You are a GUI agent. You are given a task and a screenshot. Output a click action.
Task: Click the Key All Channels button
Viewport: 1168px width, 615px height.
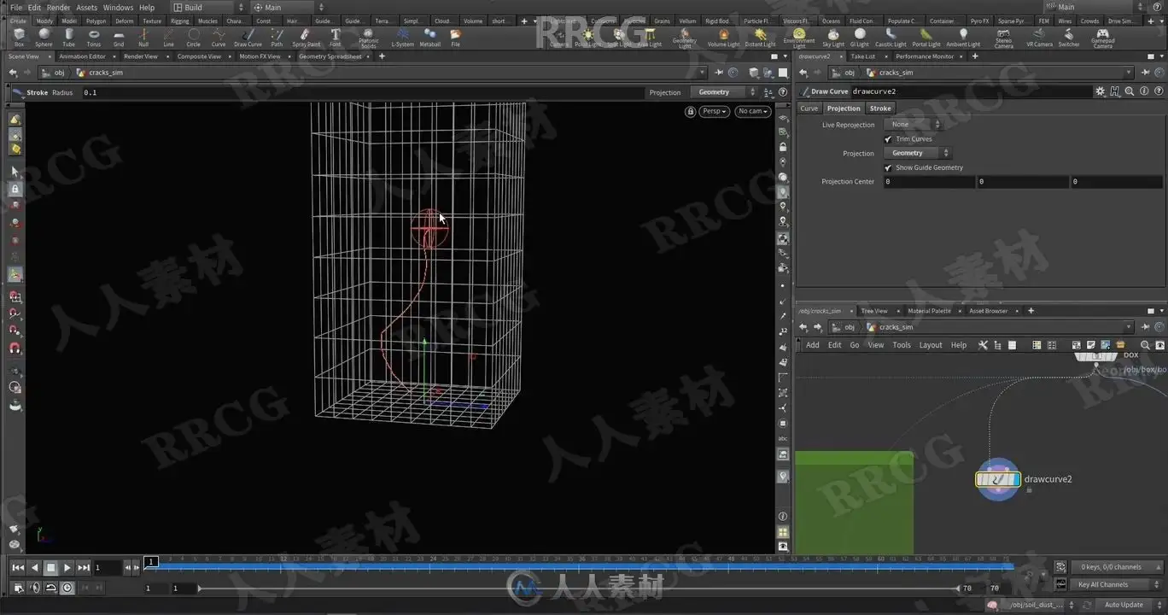coord(1103,585)
